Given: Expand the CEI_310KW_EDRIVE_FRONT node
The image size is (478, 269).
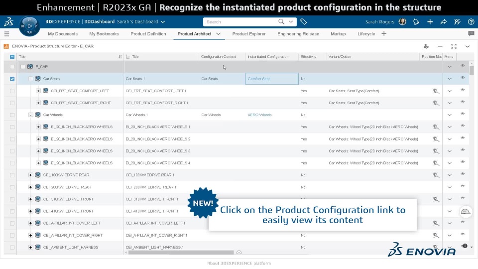Looking at the screenshot, I should point(30,199).
